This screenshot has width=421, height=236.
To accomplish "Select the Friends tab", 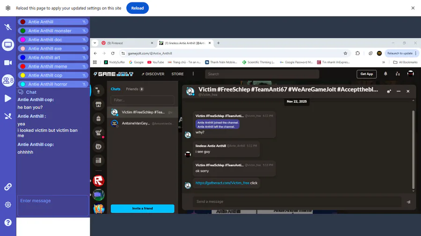I will pyautogui.click(x=135, y=89).
